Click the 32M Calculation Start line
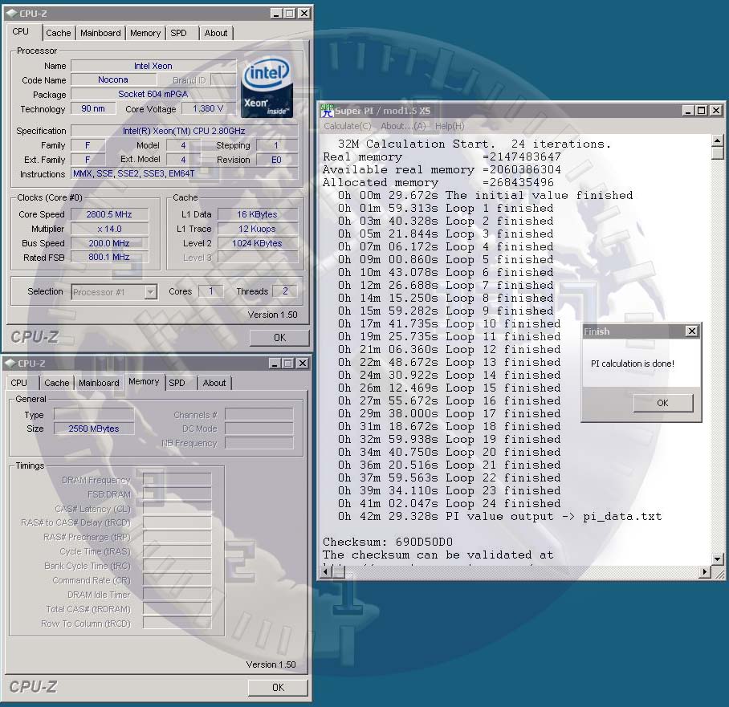This screenshot has height=707, width=729. 474,144
